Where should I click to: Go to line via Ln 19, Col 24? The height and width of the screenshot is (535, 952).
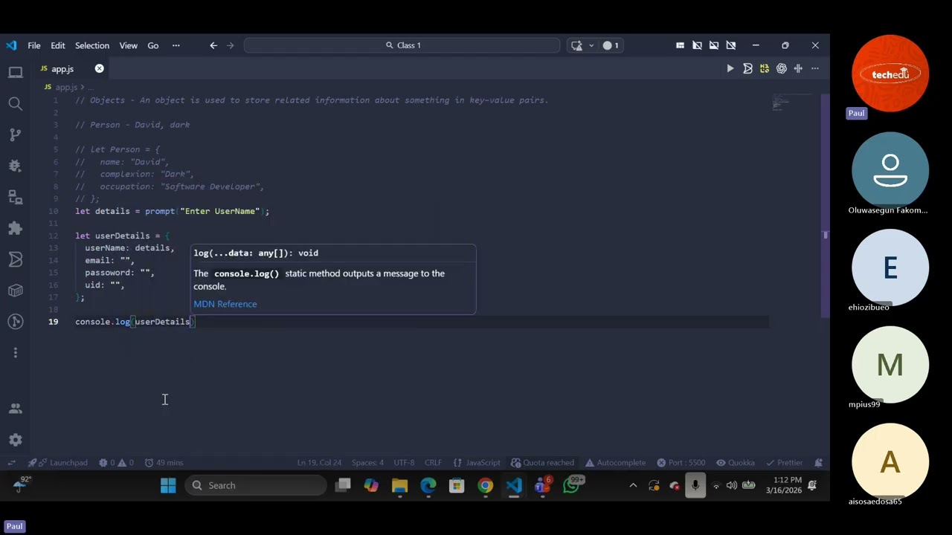point(319,463)
